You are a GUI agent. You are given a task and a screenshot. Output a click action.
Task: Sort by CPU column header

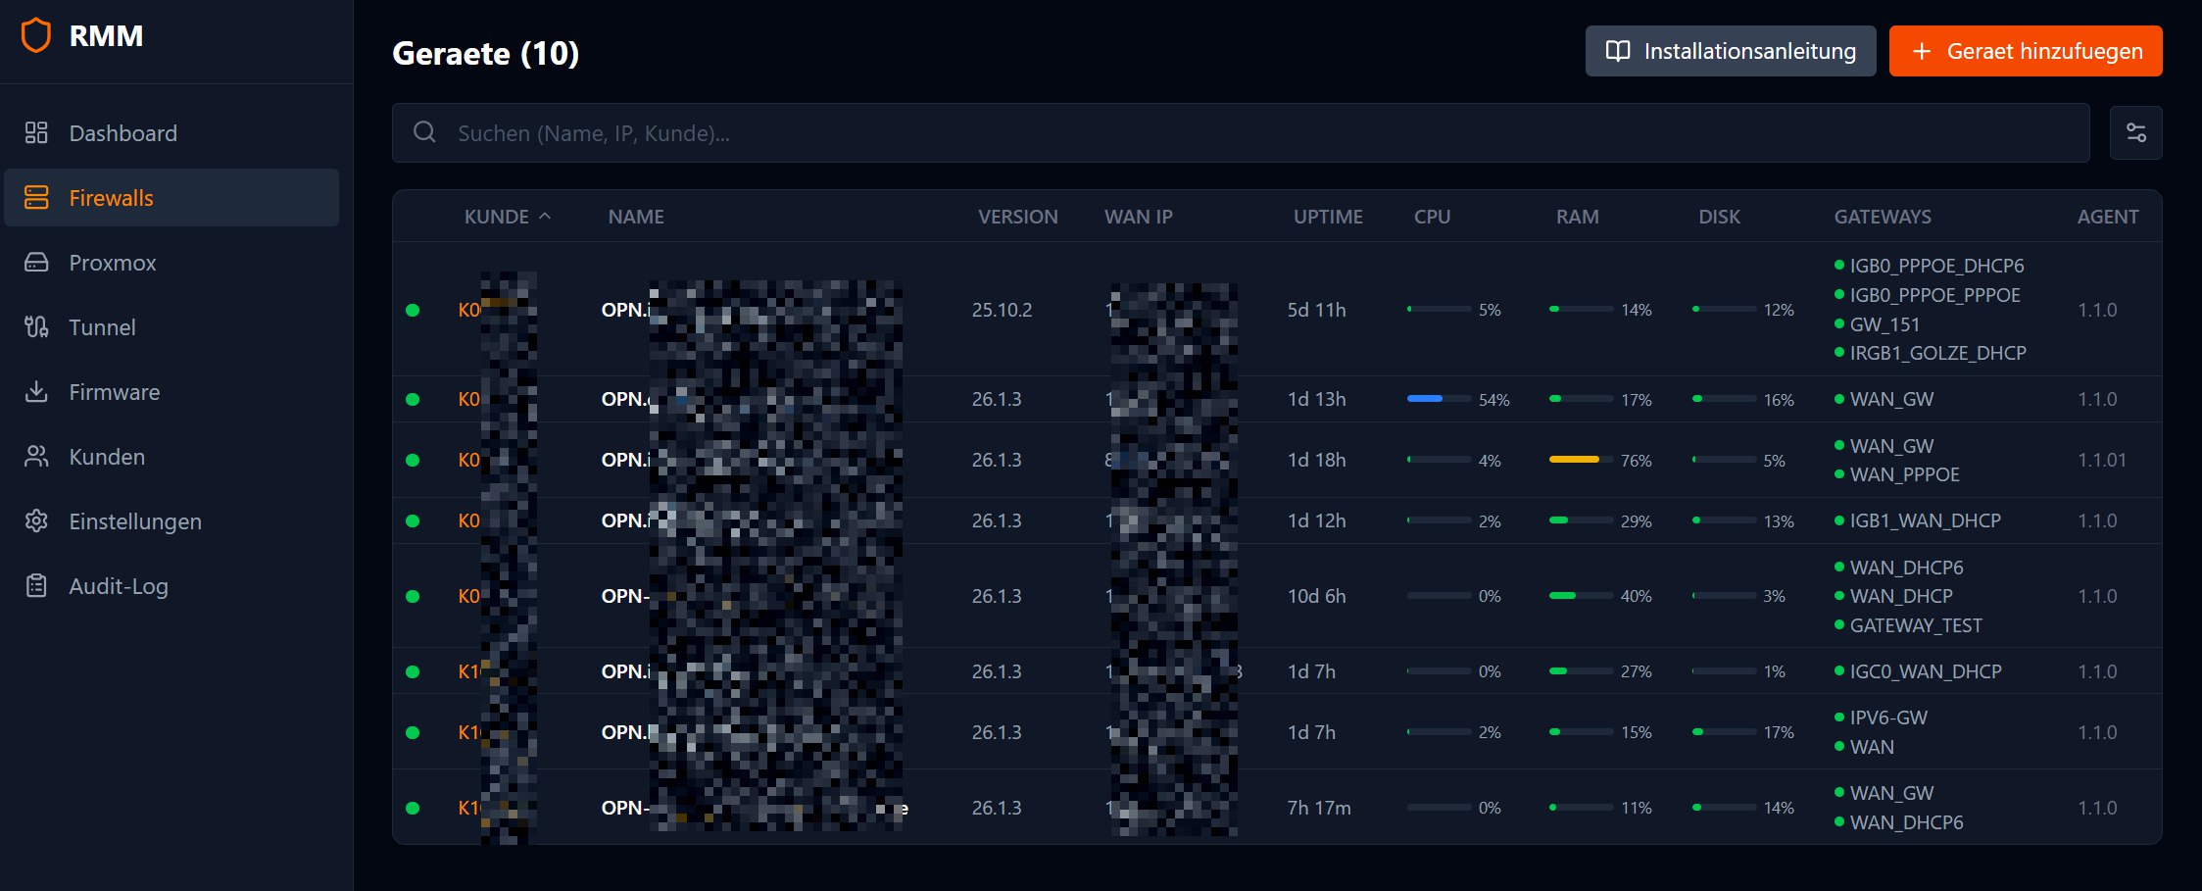point(1432,217)
